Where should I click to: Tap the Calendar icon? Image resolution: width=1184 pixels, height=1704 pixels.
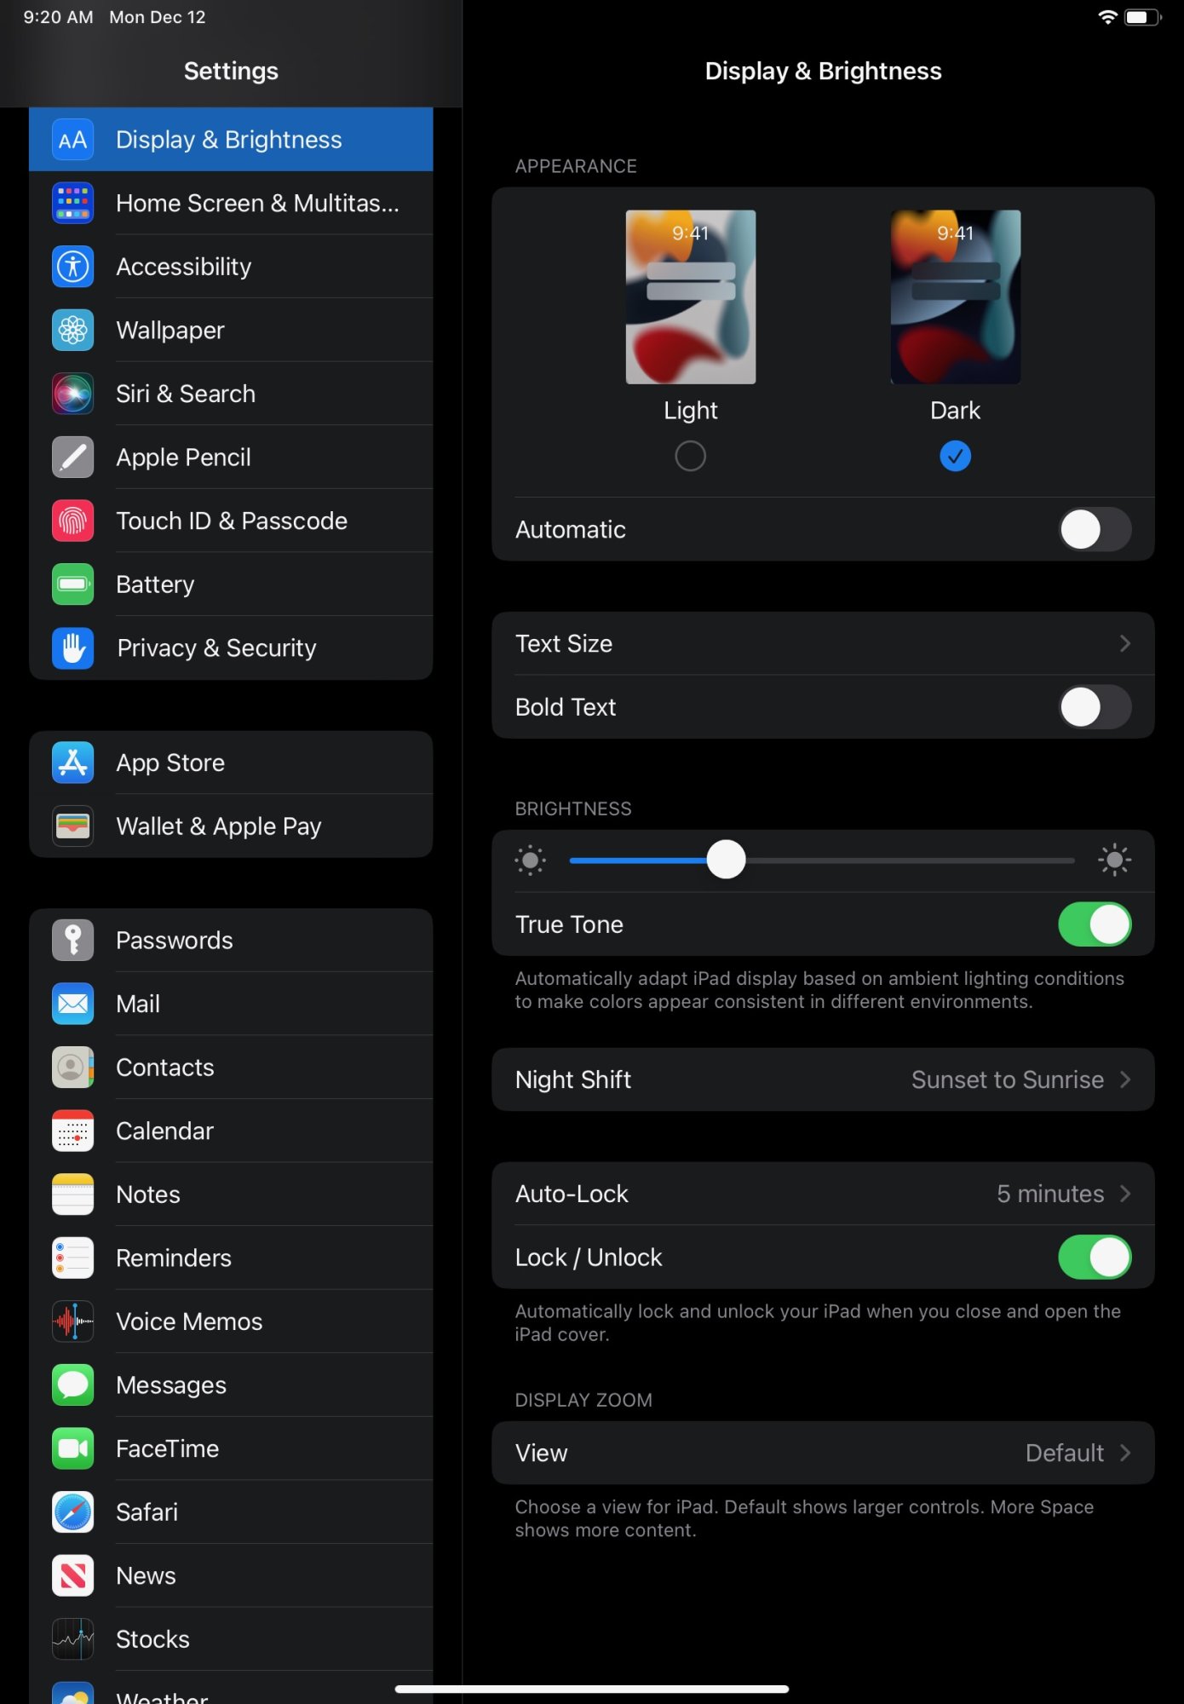pos(72,1131)
